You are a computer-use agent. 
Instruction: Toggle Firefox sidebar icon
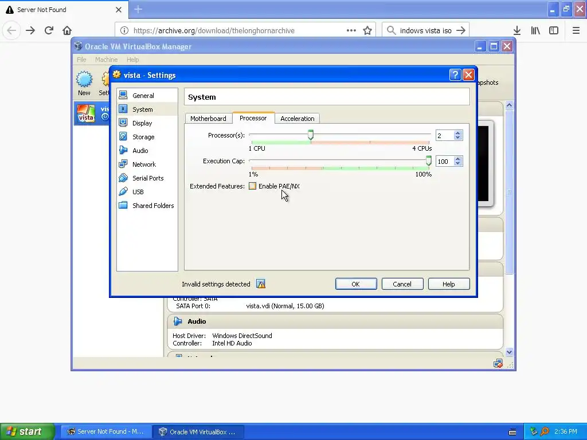[x=554, y=31]
